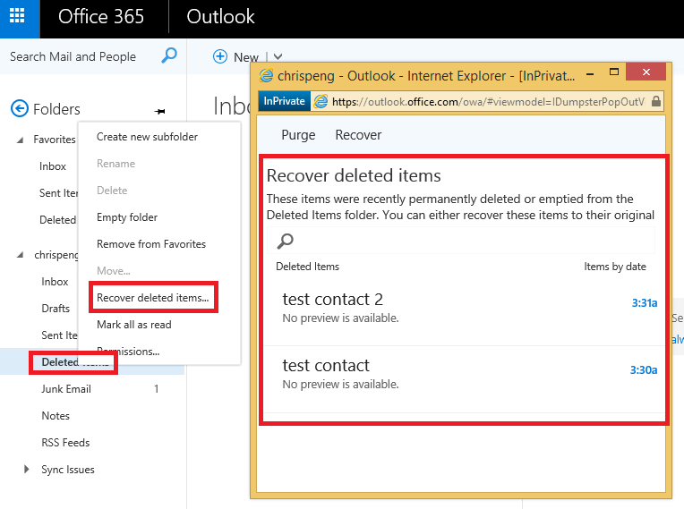Click the InPrivate badge in the address bar
The width and height of the screenshot is (684, 509).
[284, 101]
